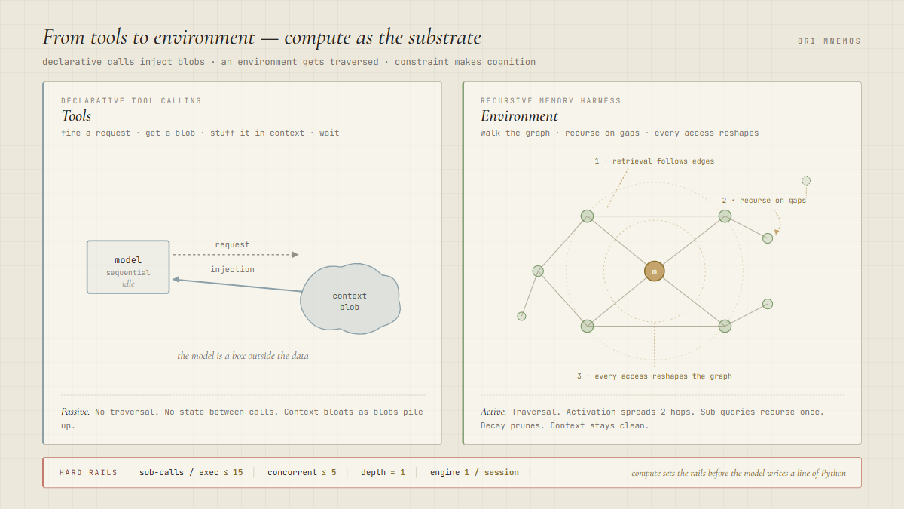
Task: Click the detached dotted node below recurse on gaps
Action: point(806,181)
